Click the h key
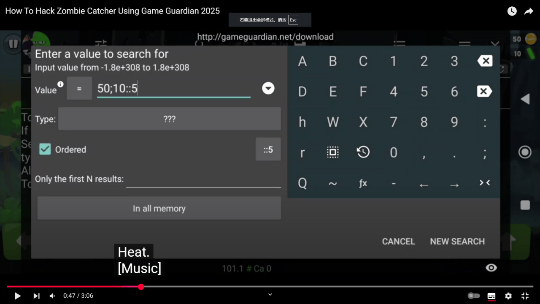This screenshot has height=304, width=540. [302, 122]
